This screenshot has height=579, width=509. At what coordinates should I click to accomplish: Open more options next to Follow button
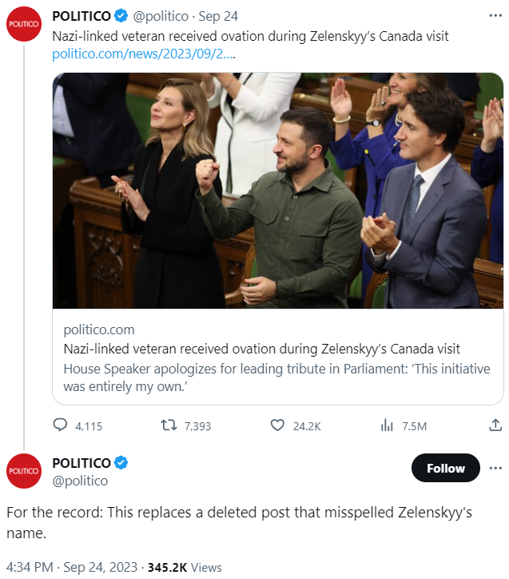point(495,468)
